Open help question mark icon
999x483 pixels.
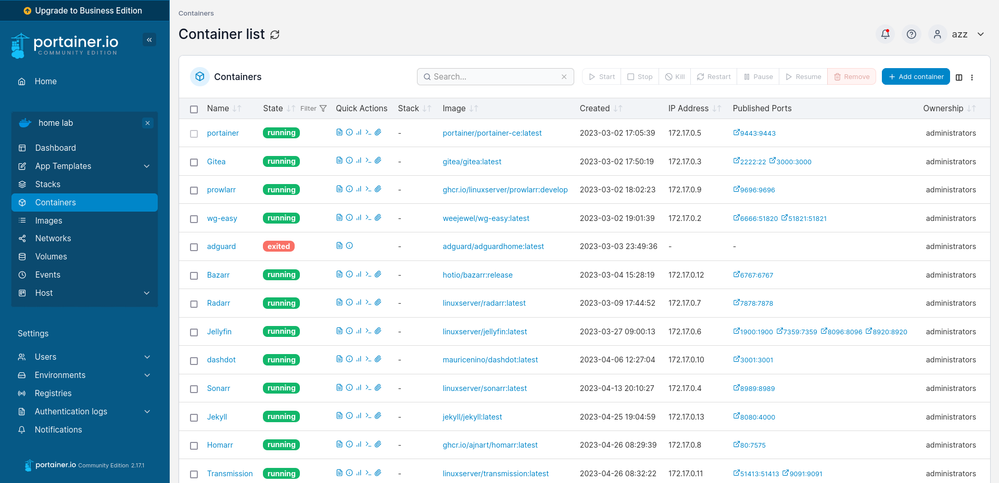click(911, 34)
